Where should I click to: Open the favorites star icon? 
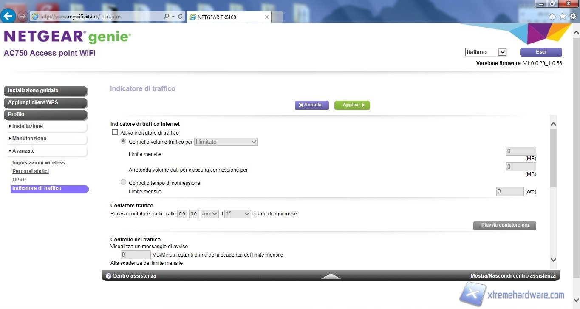pyautogui.click(x=563, y=17)
